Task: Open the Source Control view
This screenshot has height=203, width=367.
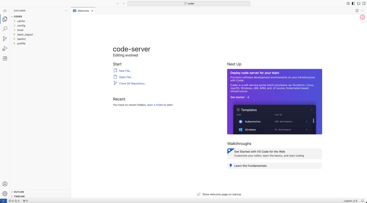Action: [5, 39]
